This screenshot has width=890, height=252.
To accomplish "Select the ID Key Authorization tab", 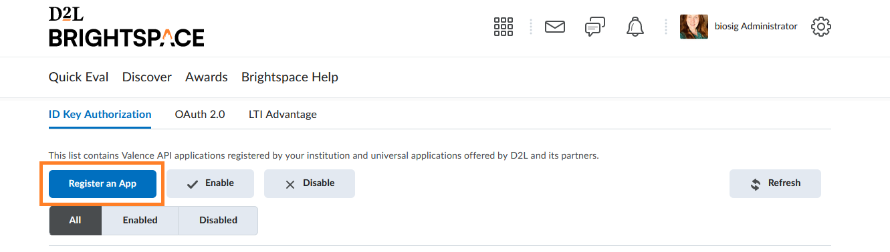I will point(100,114).
